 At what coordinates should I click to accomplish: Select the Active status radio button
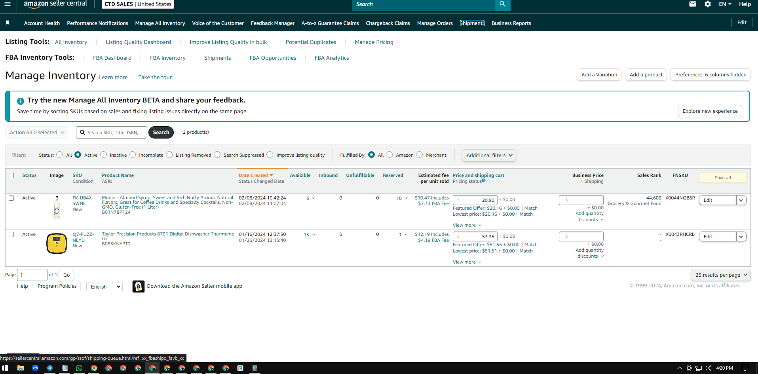coord(78,155)
